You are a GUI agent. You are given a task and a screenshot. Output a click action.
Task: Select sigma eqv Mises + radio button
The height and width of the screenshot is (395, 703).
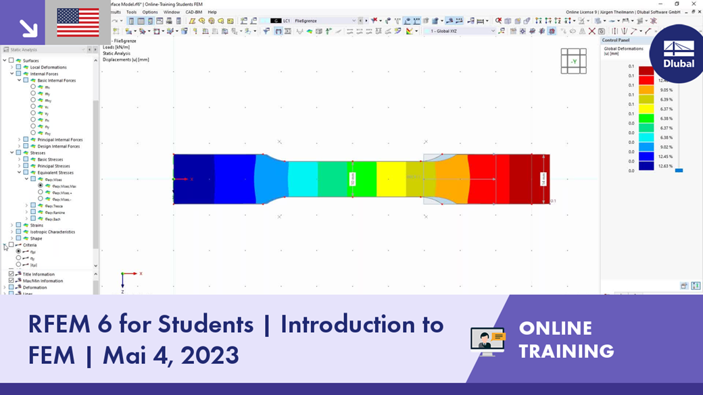(41, 192)
